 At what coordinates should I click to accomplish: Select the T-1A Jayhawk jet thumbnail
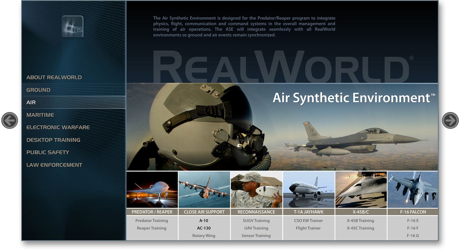pos(309,190)
